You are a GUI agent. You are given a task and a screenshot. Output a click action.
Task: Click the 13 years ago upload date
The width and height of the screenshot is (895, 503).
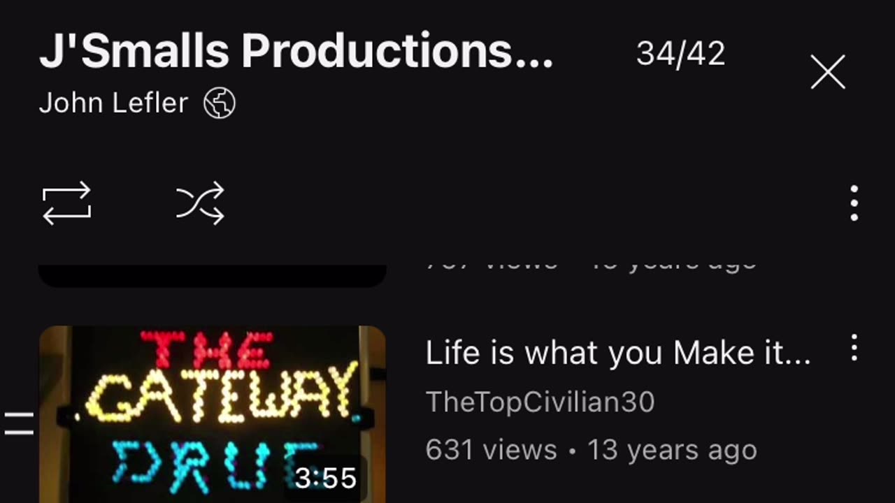point(672,451)
